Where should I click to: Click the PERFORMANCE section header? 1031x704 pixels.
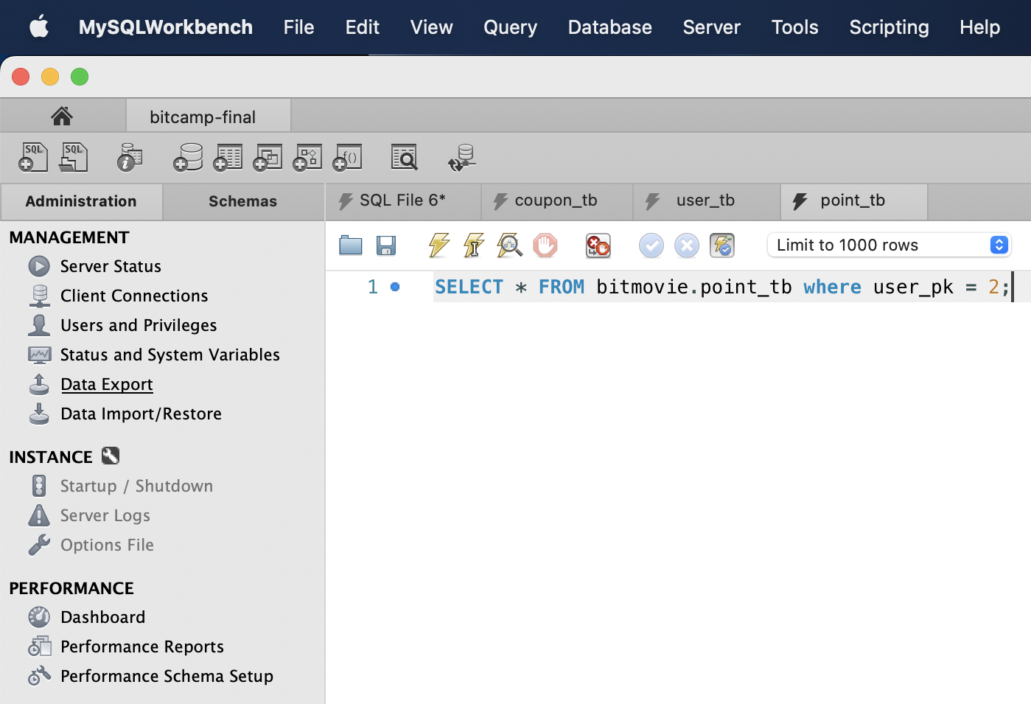coord(71,588)
